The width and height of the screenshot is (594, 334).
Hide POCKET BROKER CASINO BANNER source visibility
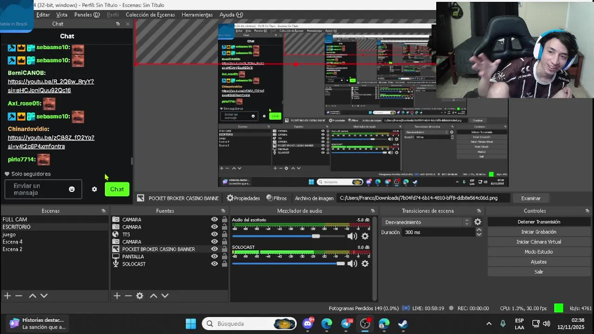pos(214,249)
